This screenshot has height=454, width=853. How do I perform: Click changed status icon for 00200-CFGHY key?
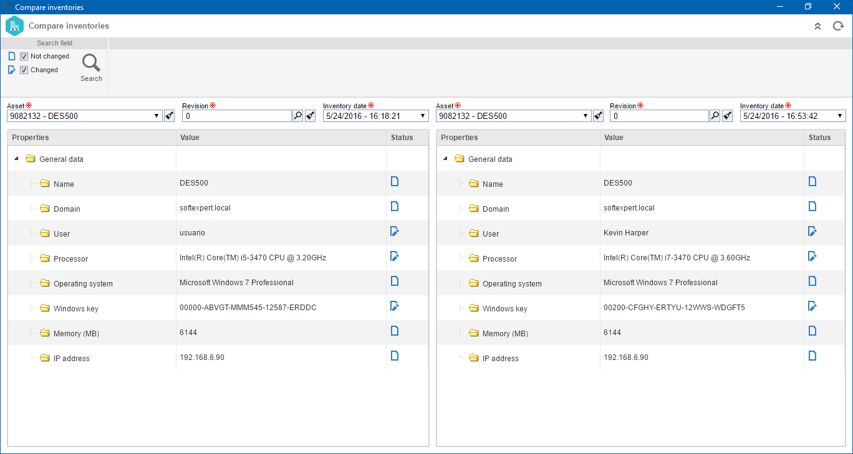(812, 306)
